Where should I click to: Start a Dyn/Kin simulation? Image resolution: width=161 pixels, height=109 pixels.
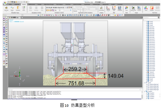[x=6, y=8]
